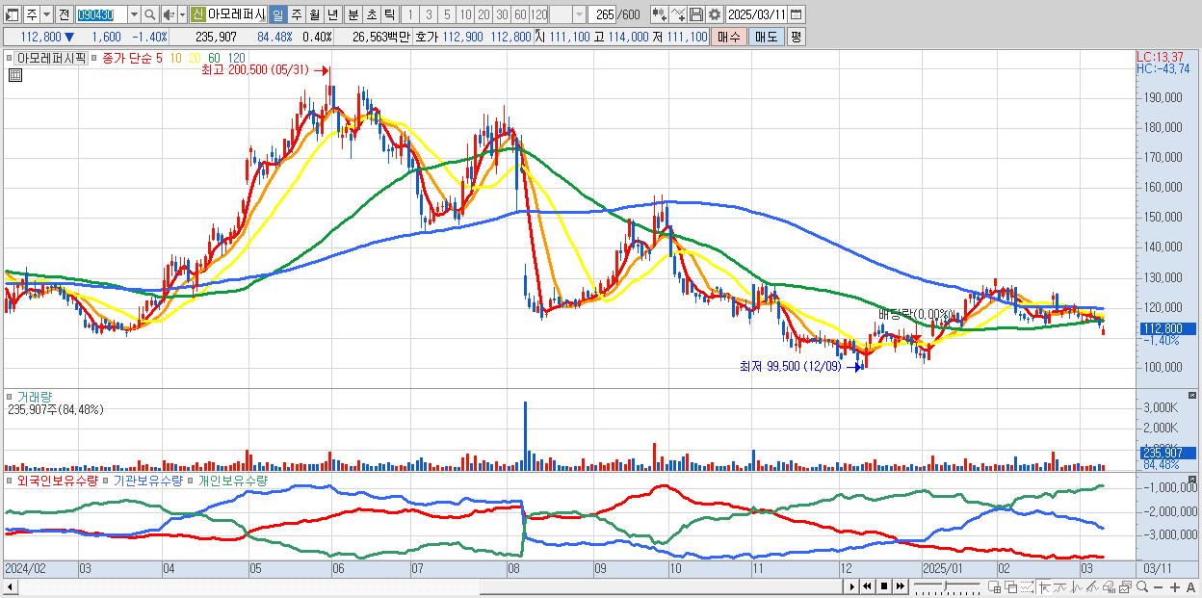Screen dimensions: 1202x598
Task: Zoom out chart with minus icon
Action: click(x=1159, y=587)
